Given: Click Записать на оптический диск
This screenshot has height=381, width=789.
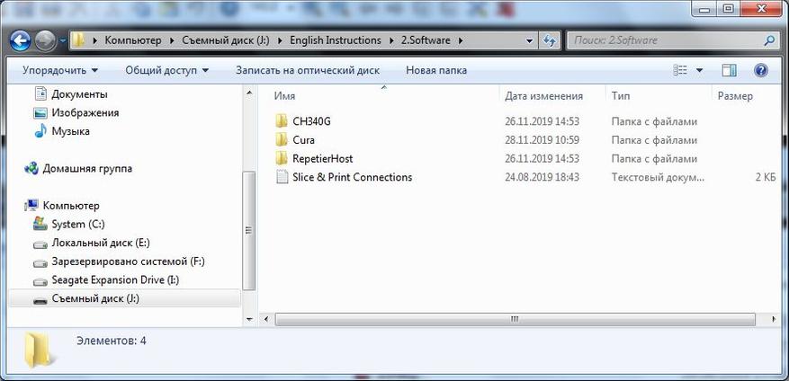Looking at the screenshot, I should tap(307, 70).
